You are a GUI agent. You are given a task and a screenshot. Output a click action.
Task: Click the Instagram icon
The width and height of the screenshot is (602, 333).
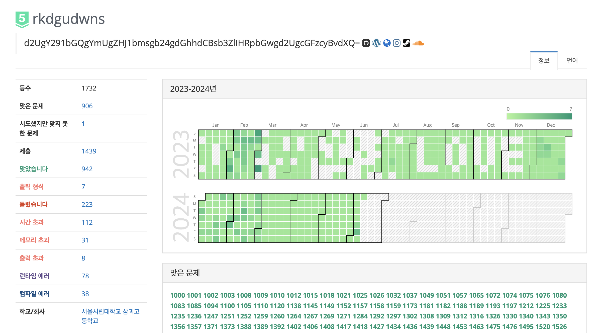(x=396, y=43)
